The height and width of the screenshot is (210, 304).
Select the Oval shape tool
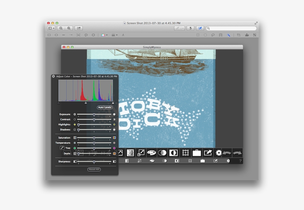pyautogui.click(x=56, y=35)
